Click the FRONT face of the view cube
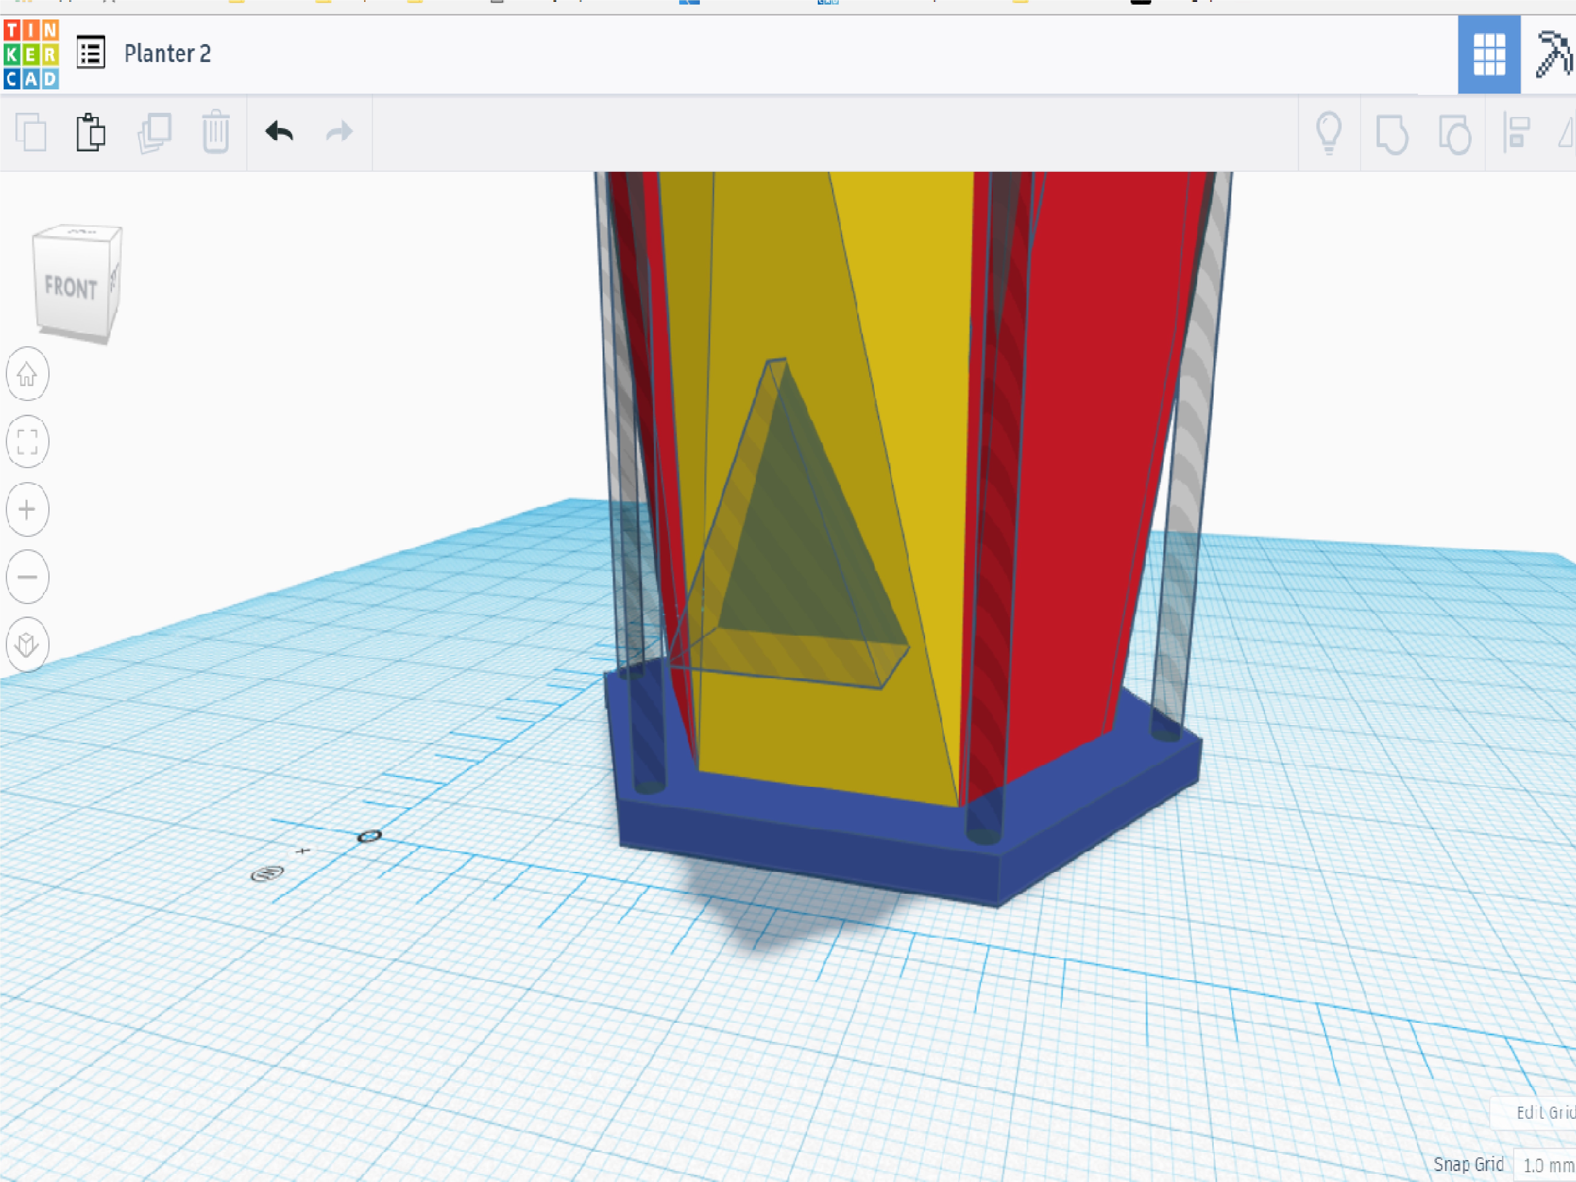Screen dimensions: 1576x1182 click(71, 287)
